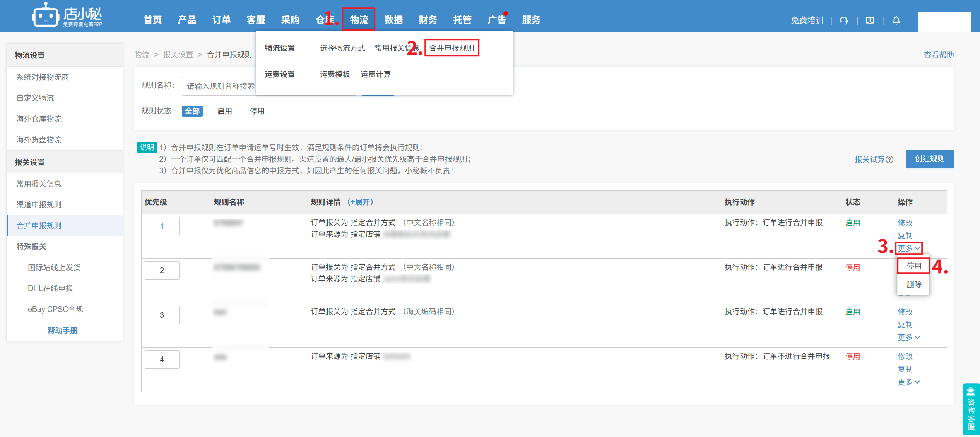The image size is (980, 437).
Task: Click 复制 for priority 3 rule
Action: pos(905,325)
